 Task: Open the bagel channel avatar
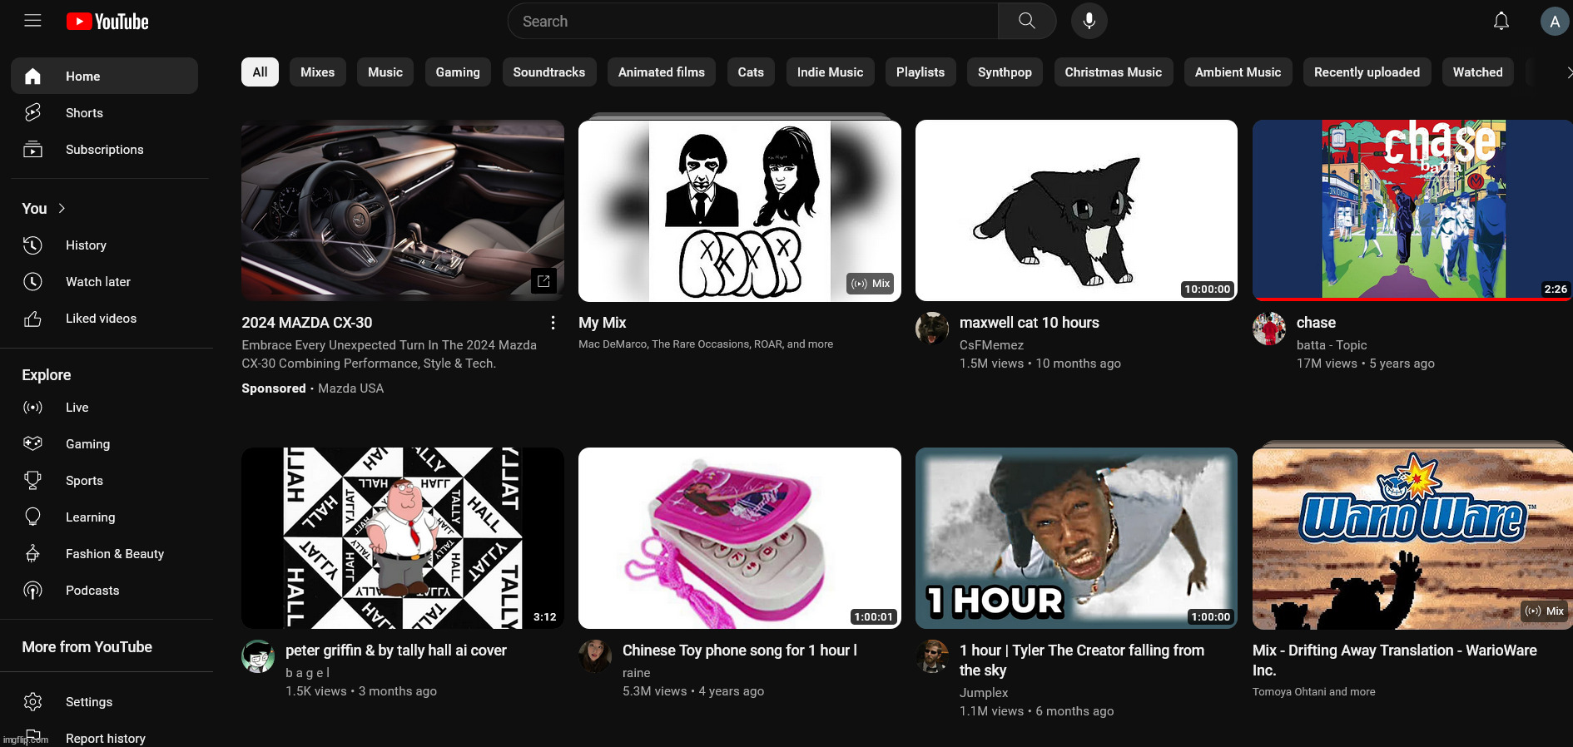pos(258,656)
